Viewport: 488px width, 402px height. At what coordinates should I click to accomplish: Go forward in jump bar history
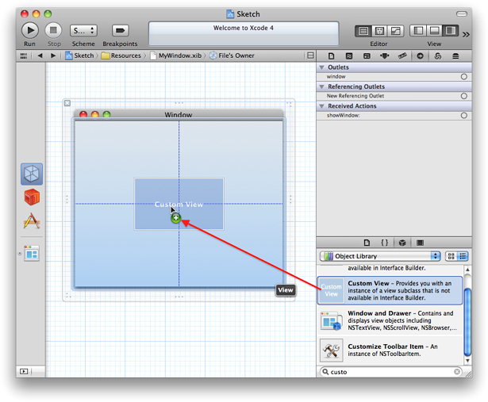point(53,56)
